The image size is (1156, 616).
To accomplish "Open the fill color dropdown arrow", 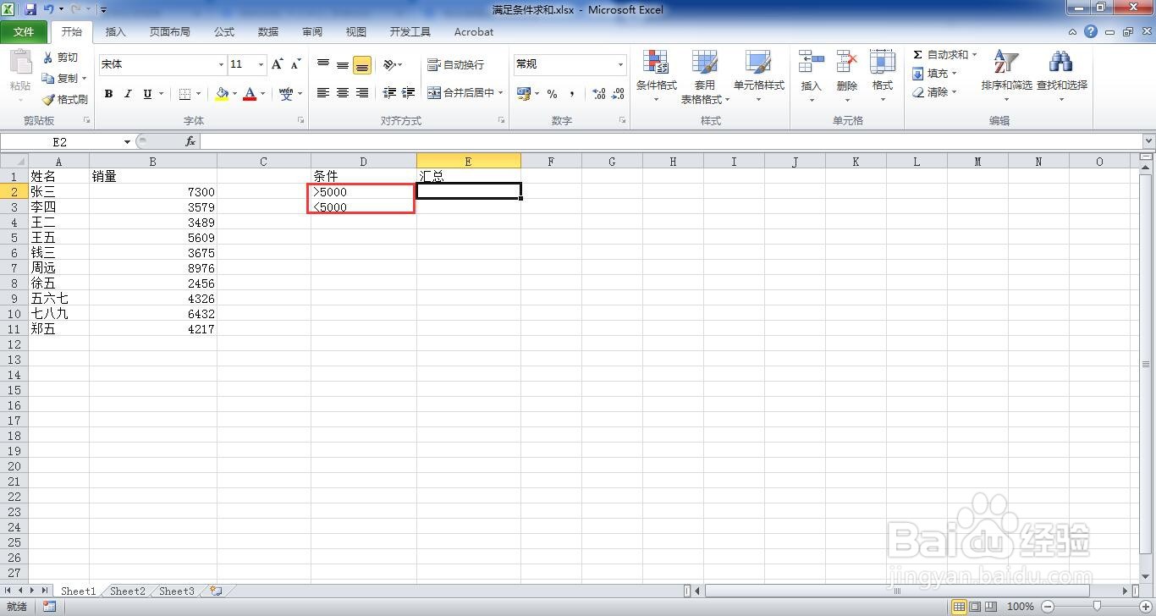I will pyautogui.click(x=234, y=94).
